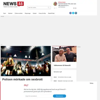Image resolution: width=100 pixels, height=100 pixels.
Task: Open the Instagram social icon
Action: pos(76,13)
